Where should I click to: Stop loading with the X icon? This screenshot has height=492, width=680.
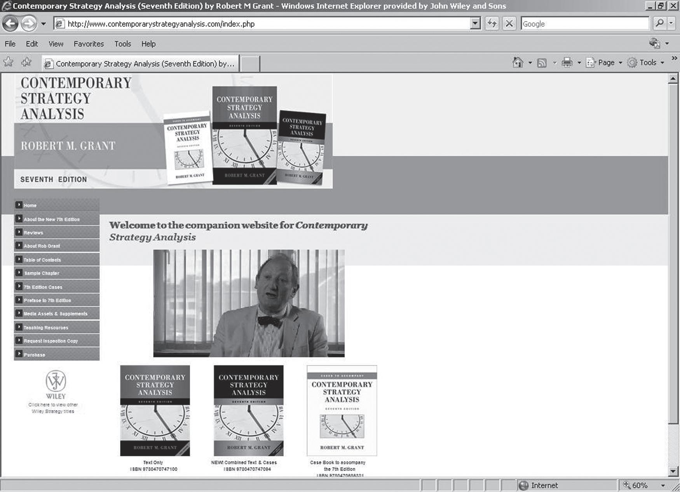click(509, 24)
